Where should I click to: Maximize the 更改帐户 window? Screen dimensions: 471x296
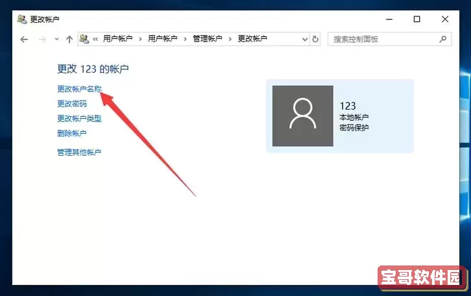click(417, 19)
